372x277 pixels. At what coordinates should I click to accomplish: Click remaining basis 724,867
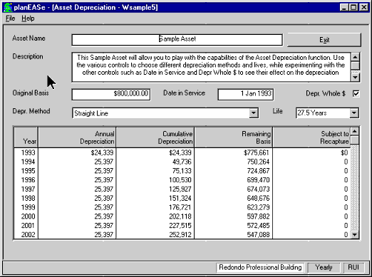[x=258, y=171]
